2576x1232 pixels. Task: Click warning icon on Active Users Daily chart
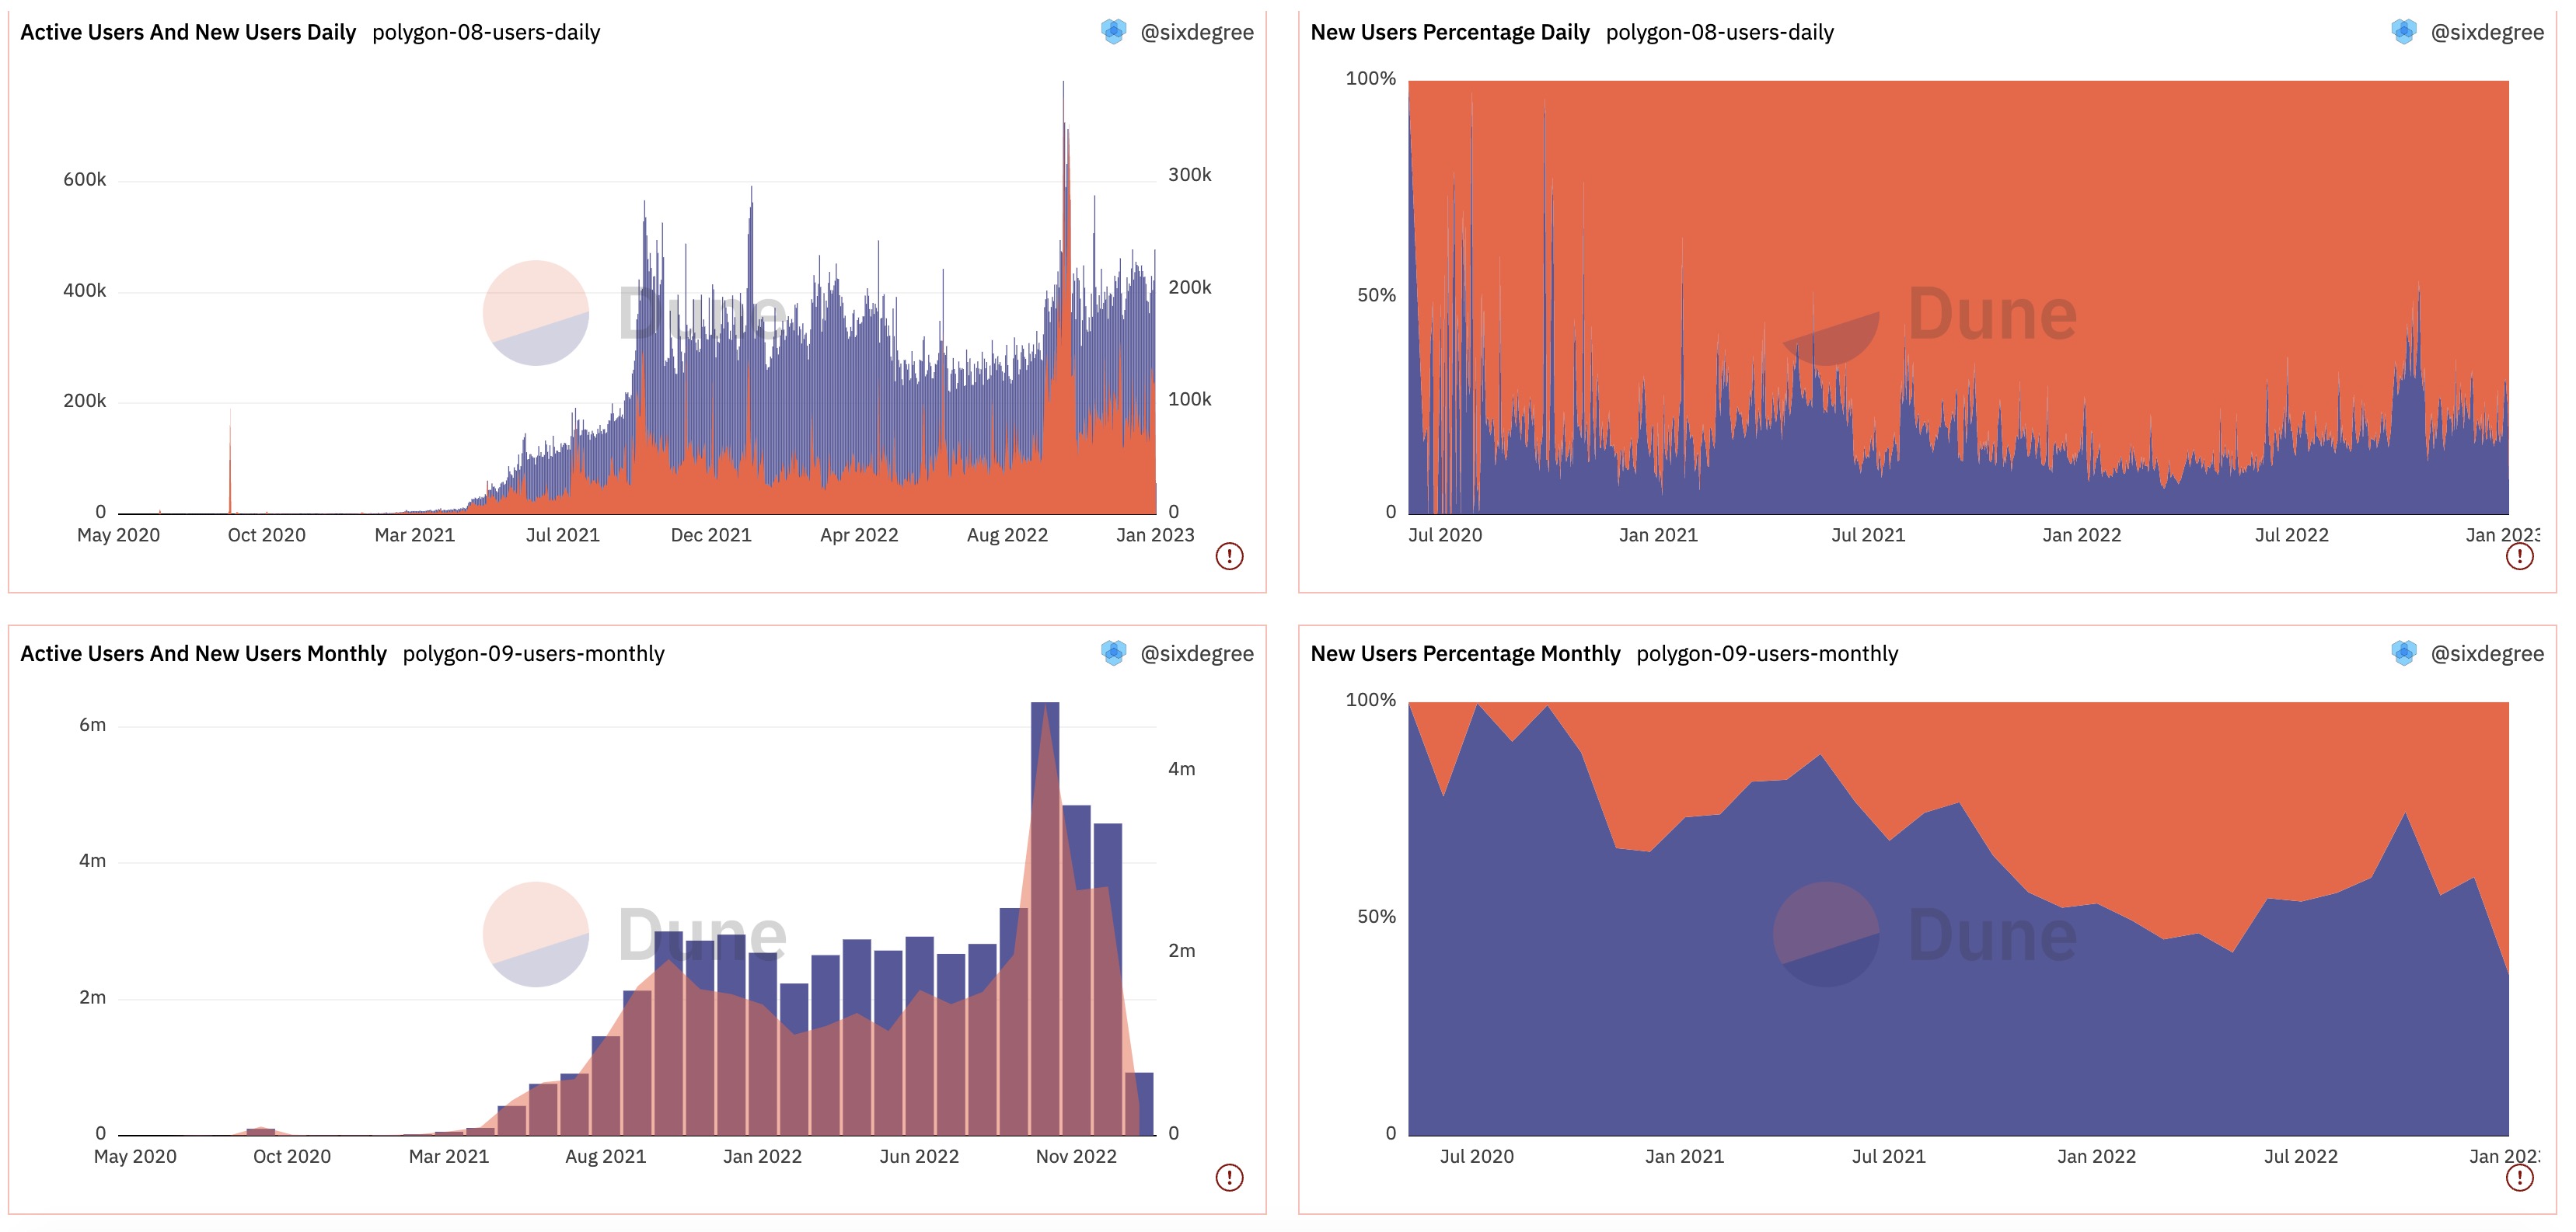[x=1229, y=555]
